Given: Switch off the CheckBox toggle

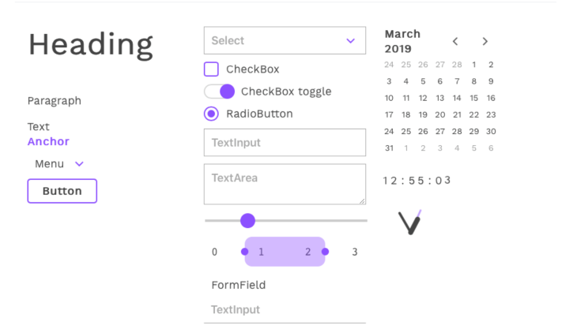Looking at the screenshot, I should (220, 92).
